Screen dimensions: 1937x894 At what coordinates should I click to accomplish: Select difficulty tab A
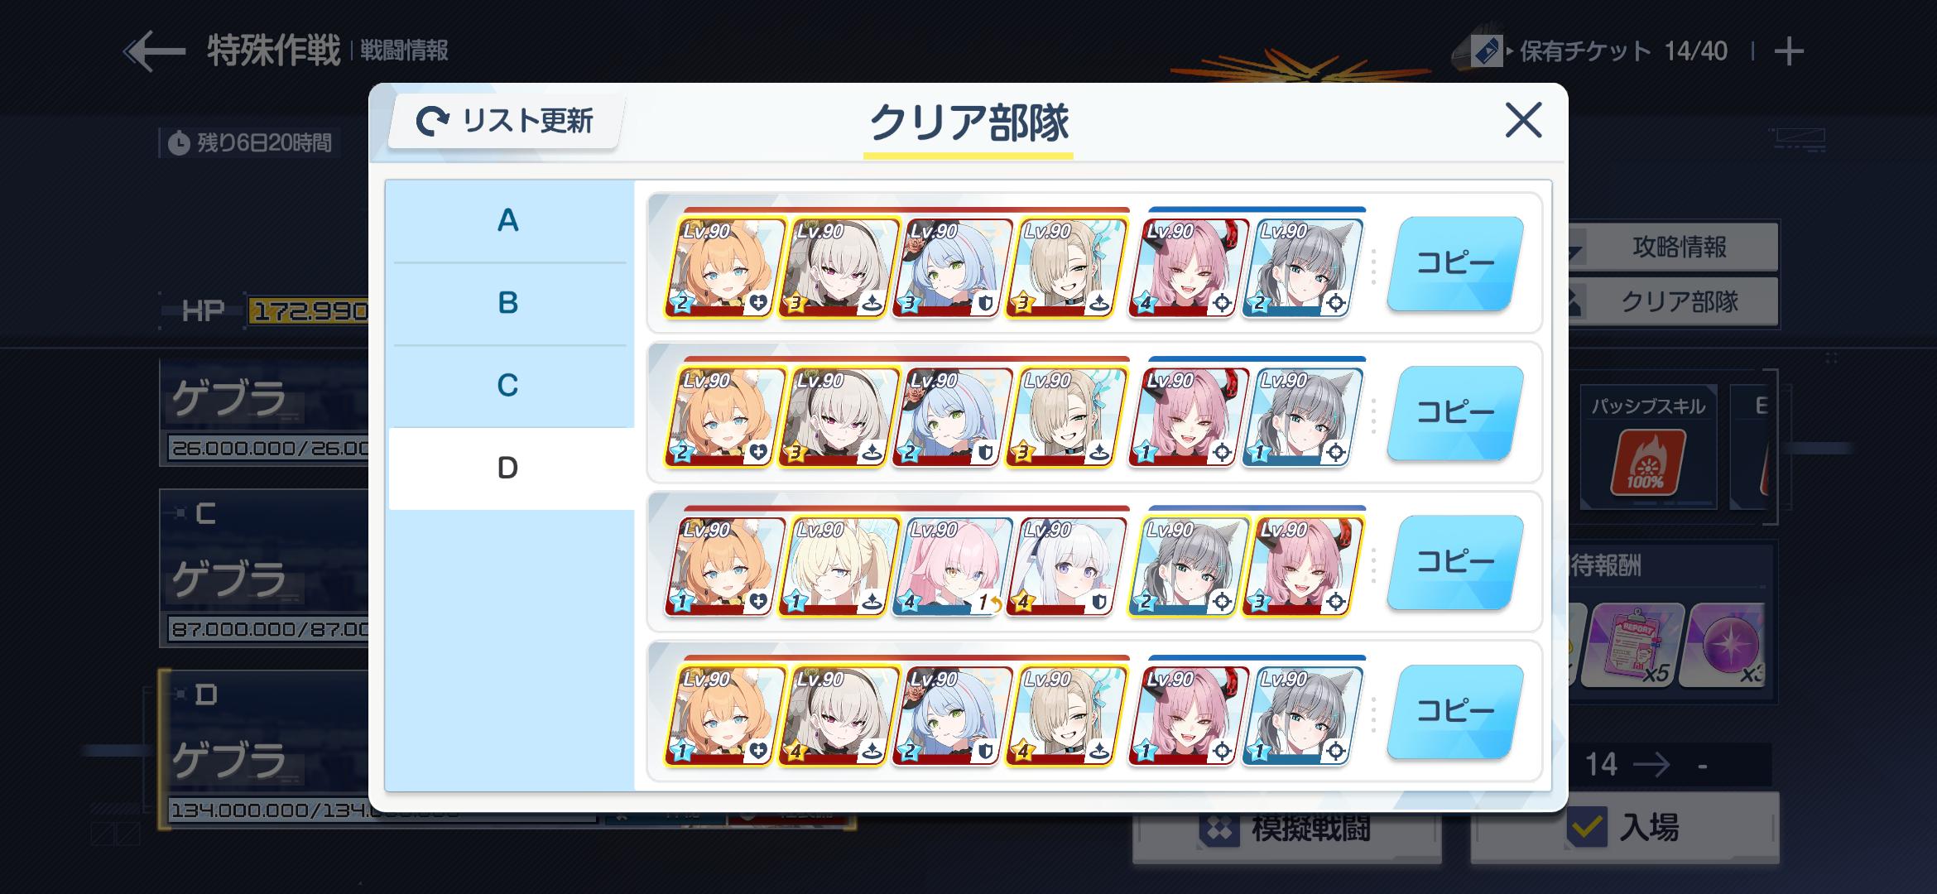tap(508, 221)
